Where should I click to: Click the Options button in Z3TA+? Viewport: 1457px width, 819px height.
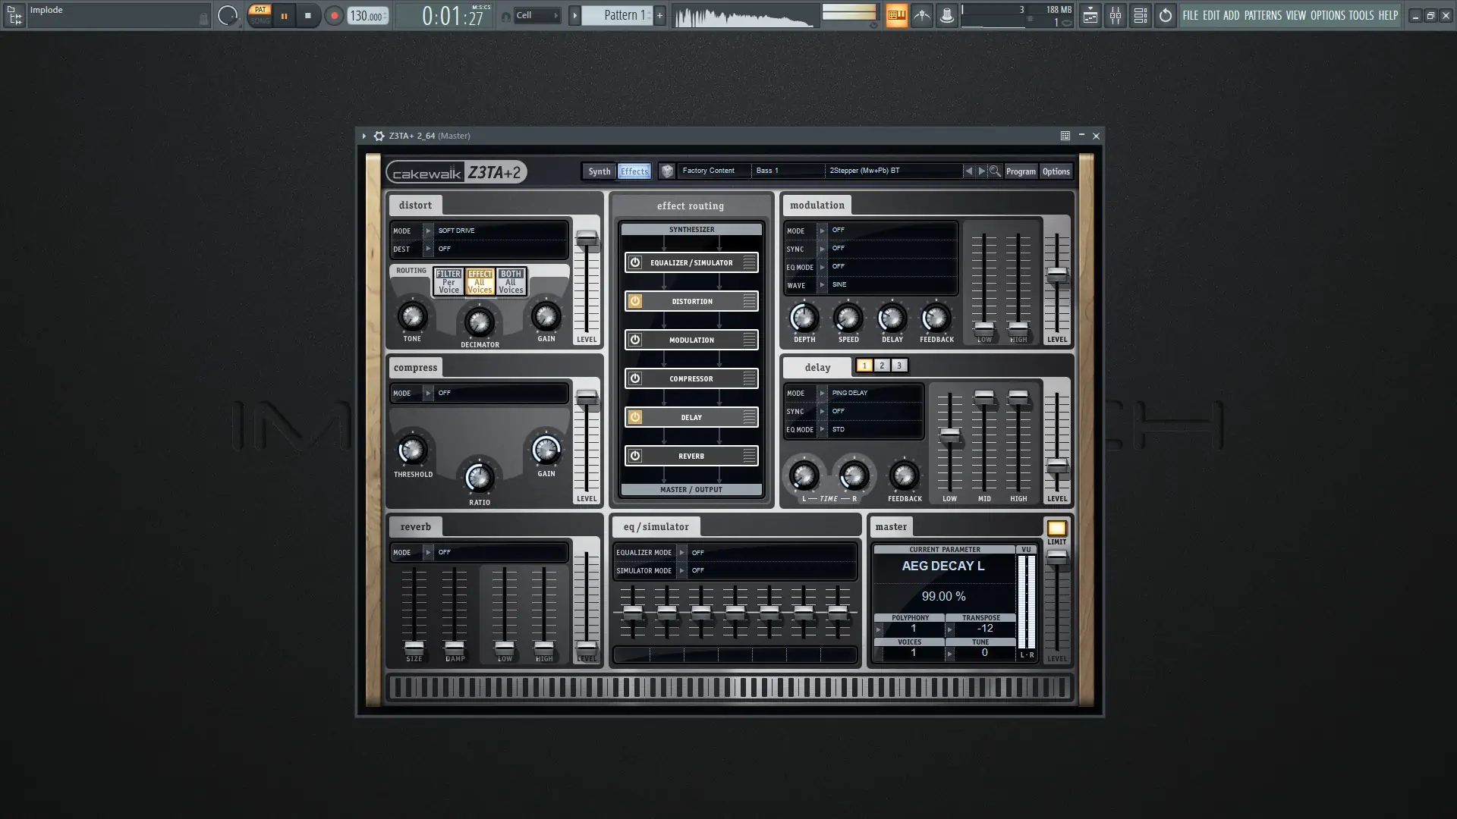(1056, 171)
